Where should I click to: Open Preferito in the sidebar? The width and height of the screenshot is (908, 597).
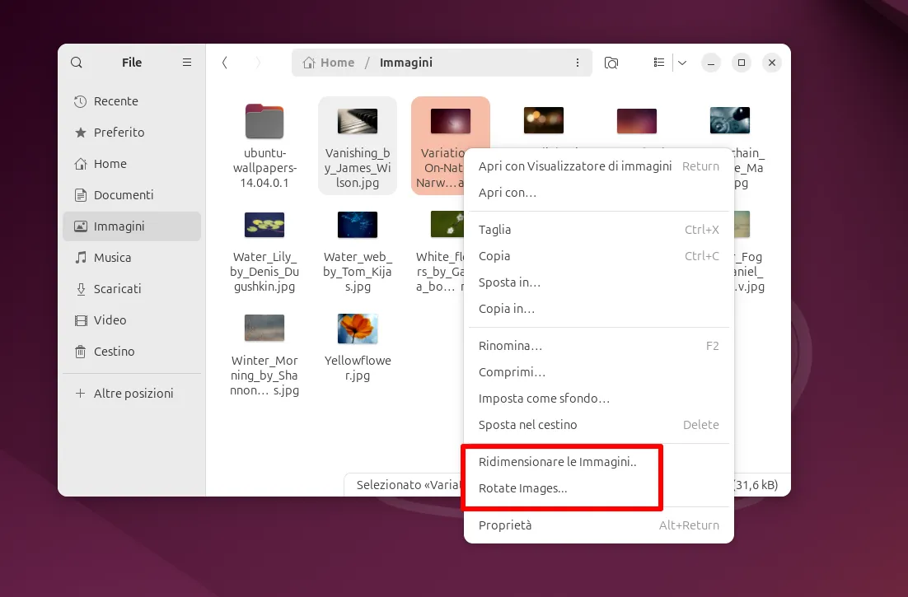click(132, 133)
